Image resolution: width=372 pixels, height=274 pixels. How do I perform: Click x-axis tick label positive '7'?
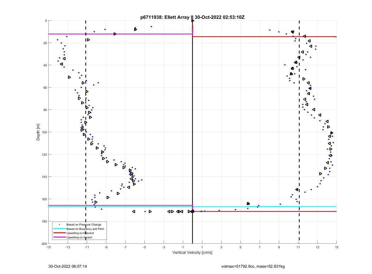click(x=260, y=247)
